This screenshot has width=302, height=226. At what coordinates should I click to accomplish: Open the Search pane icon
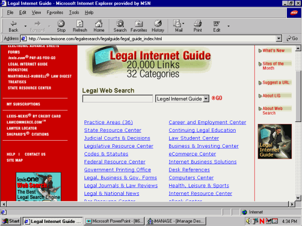(120, 25)
